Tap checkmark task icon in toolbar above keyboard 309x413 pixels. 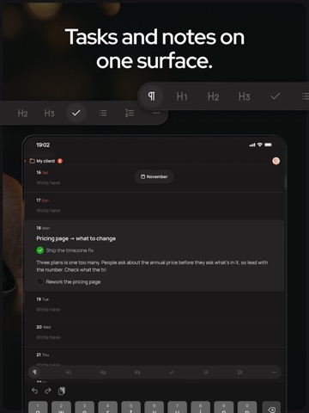click(172, 373)
